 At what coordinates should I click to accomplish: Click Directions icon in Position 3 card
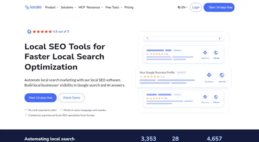pyautogui.click(x=205, y=97)
